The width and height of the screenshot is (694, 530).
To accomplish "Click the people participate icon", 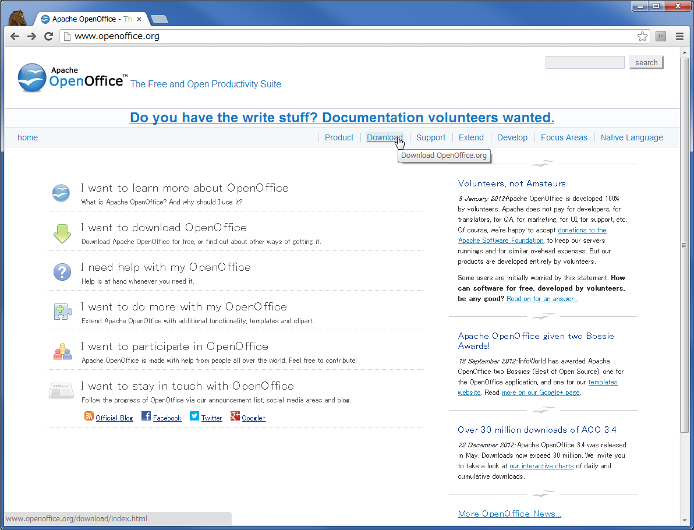I will coord(62,351).
